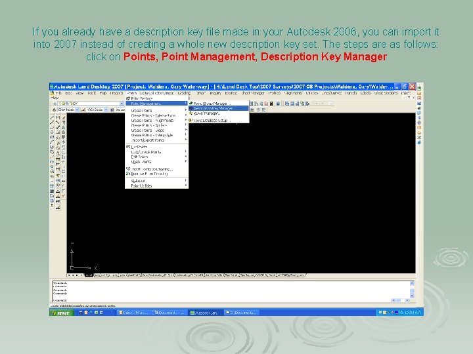Open the Point Utilities submenu
Image resolution: width=473 pixels, height=354 pixels.
click(156, 186)
